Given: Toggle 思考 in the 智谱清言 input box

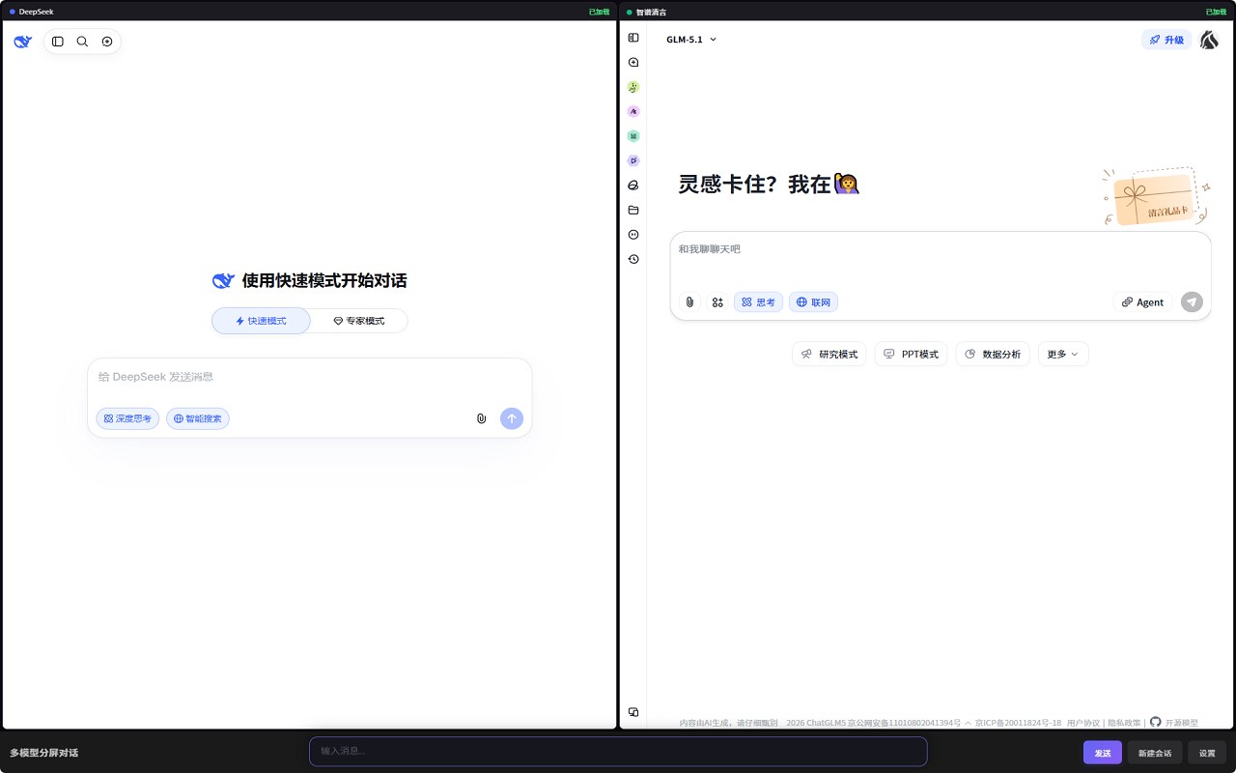Looking at the screenshot, I should click(758, 302).
